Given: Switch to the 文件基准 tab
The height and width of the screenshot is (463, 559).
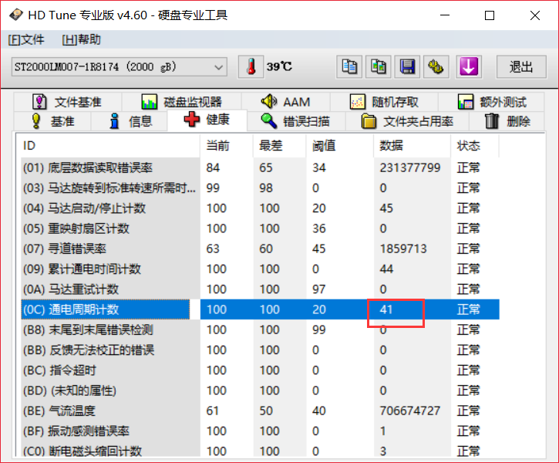Looking at the screenshot, I should [x=68, y=102].
